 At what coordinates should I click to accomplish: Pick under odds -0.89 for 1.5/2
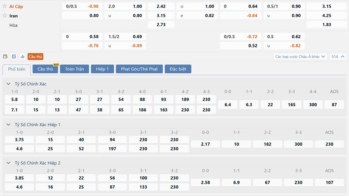tap(125, 46)
